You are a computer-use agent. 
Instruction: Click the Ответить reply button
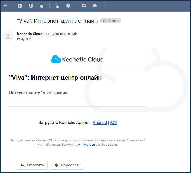pos(32,165)
